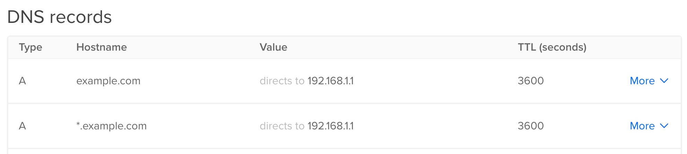The width and height of the screenshot is (687, 154).
Task: Click chevron arrow beside first More link
Action: point(664,81)
